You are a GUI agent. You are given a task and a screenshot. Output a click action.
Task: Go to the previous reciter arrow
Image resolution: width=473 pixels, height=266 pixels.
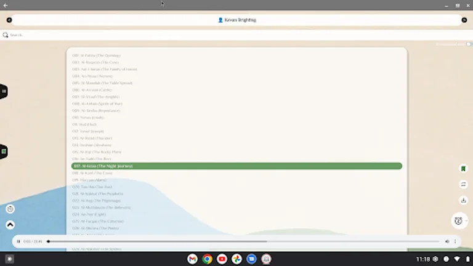point(9,20)
